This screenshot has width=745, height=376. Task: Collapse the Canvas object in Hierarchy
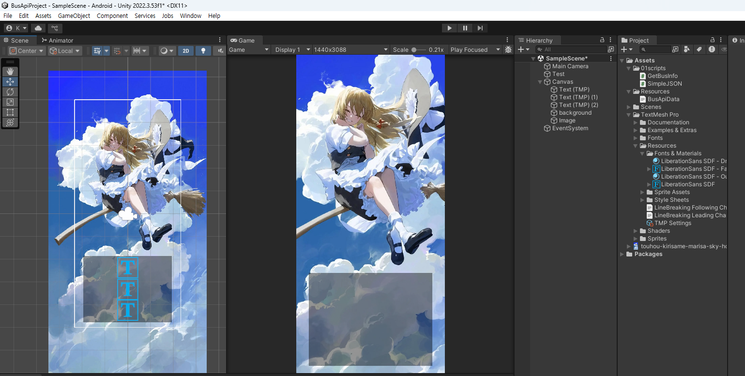540,82
